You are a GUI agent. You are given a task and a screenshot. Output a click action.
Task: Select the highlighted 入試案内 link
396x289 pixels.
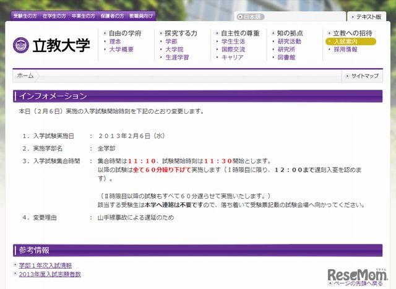[x=351, y=41]
